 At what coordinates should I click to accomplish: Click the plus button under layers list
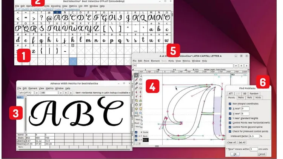pos(139,144)
